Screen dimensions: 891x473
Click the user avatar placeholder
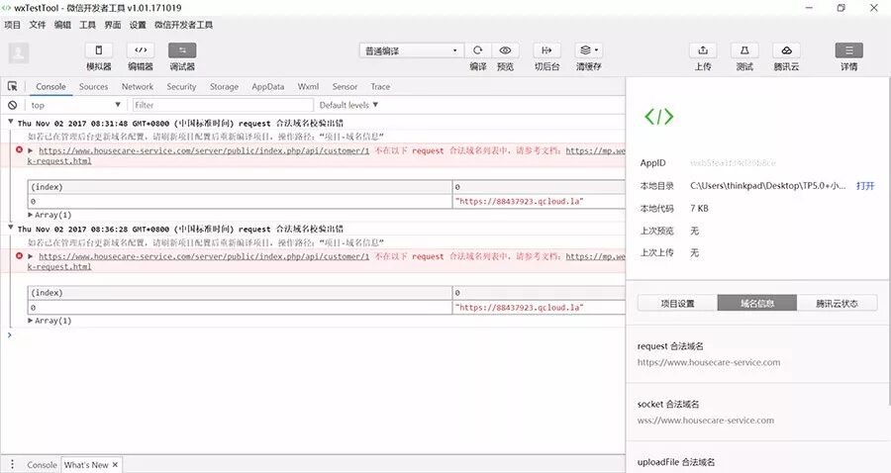pyautogui.click(x=19, y=53)
